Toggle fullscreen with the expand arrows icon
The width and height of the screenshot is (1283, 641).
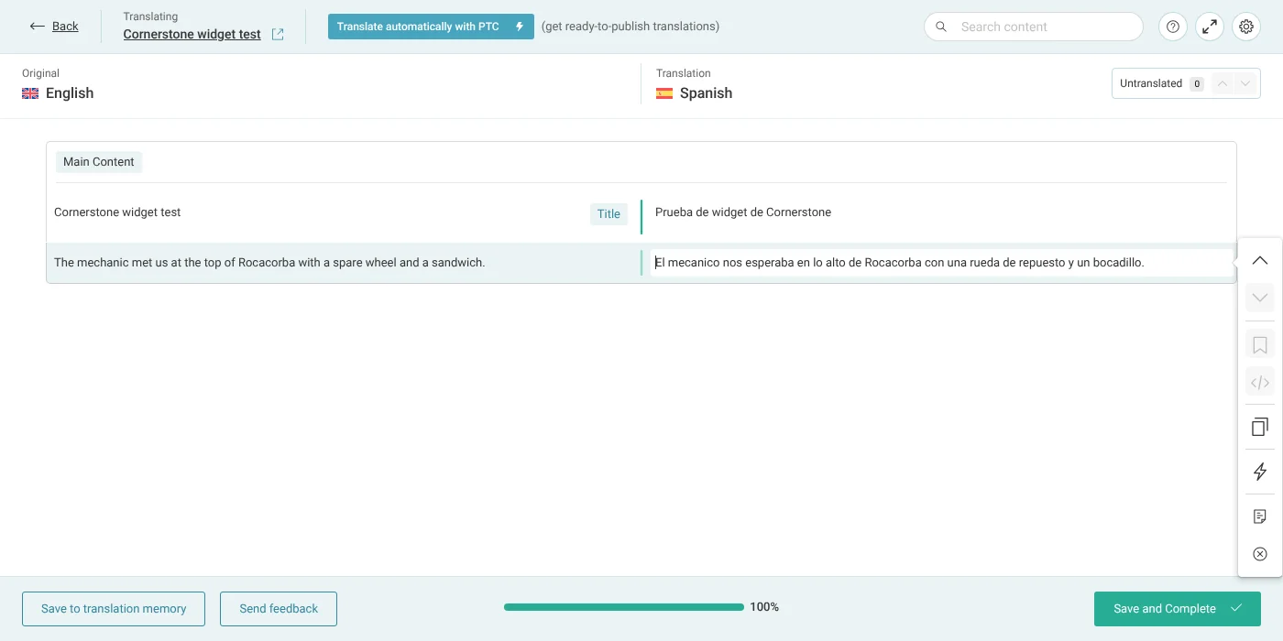(1210, 27)
